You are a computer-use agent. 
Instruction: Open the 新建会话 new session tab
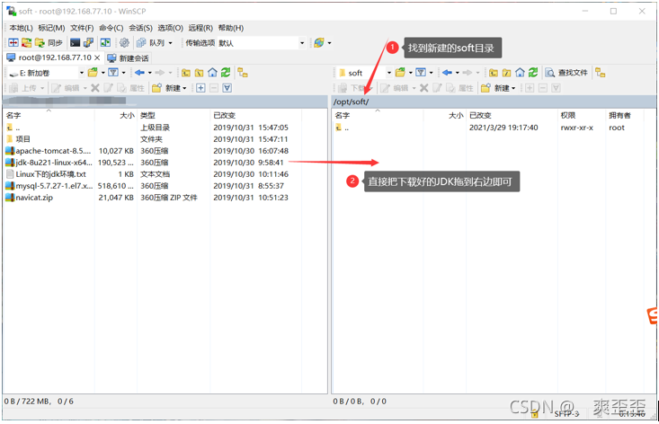(129, 57)
